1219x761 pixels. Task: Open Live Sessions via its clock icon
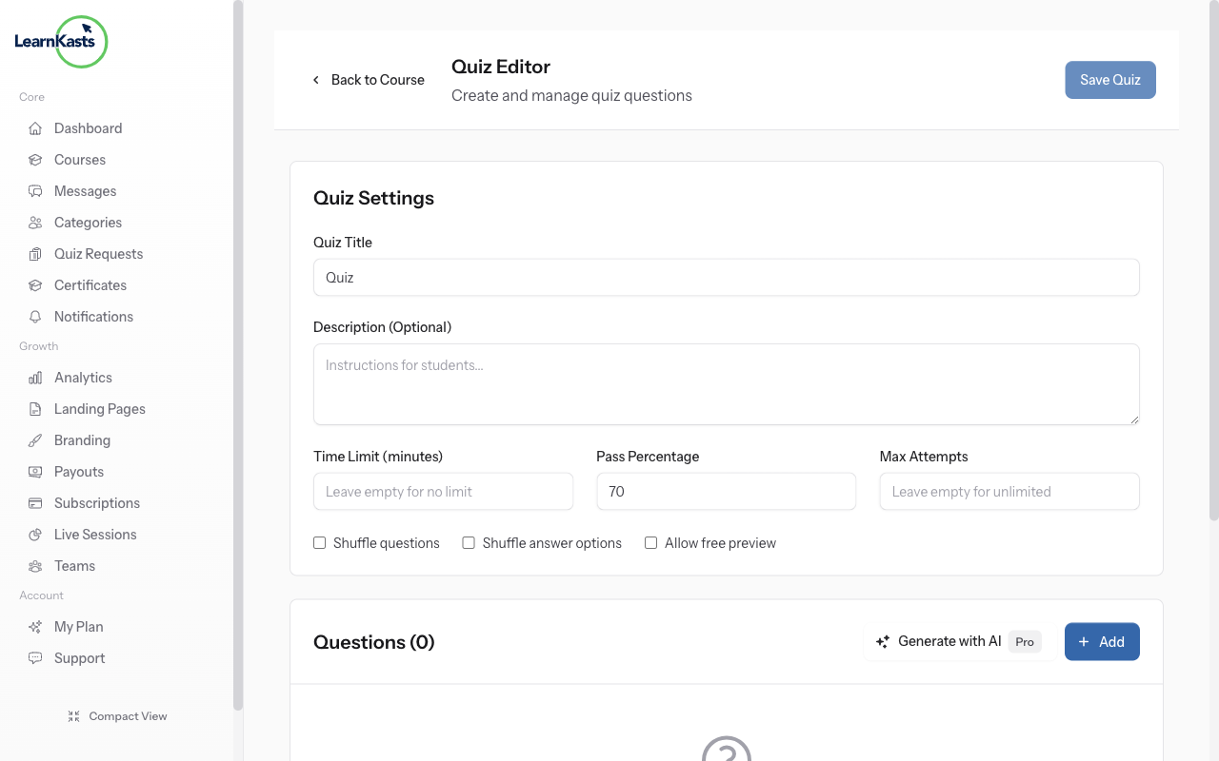coord(34,534)
